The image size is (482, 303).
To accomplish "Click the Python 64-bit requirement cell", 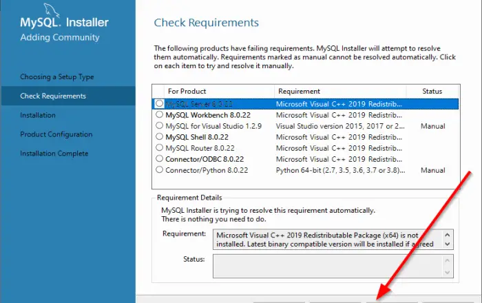I will coord(340,170).
